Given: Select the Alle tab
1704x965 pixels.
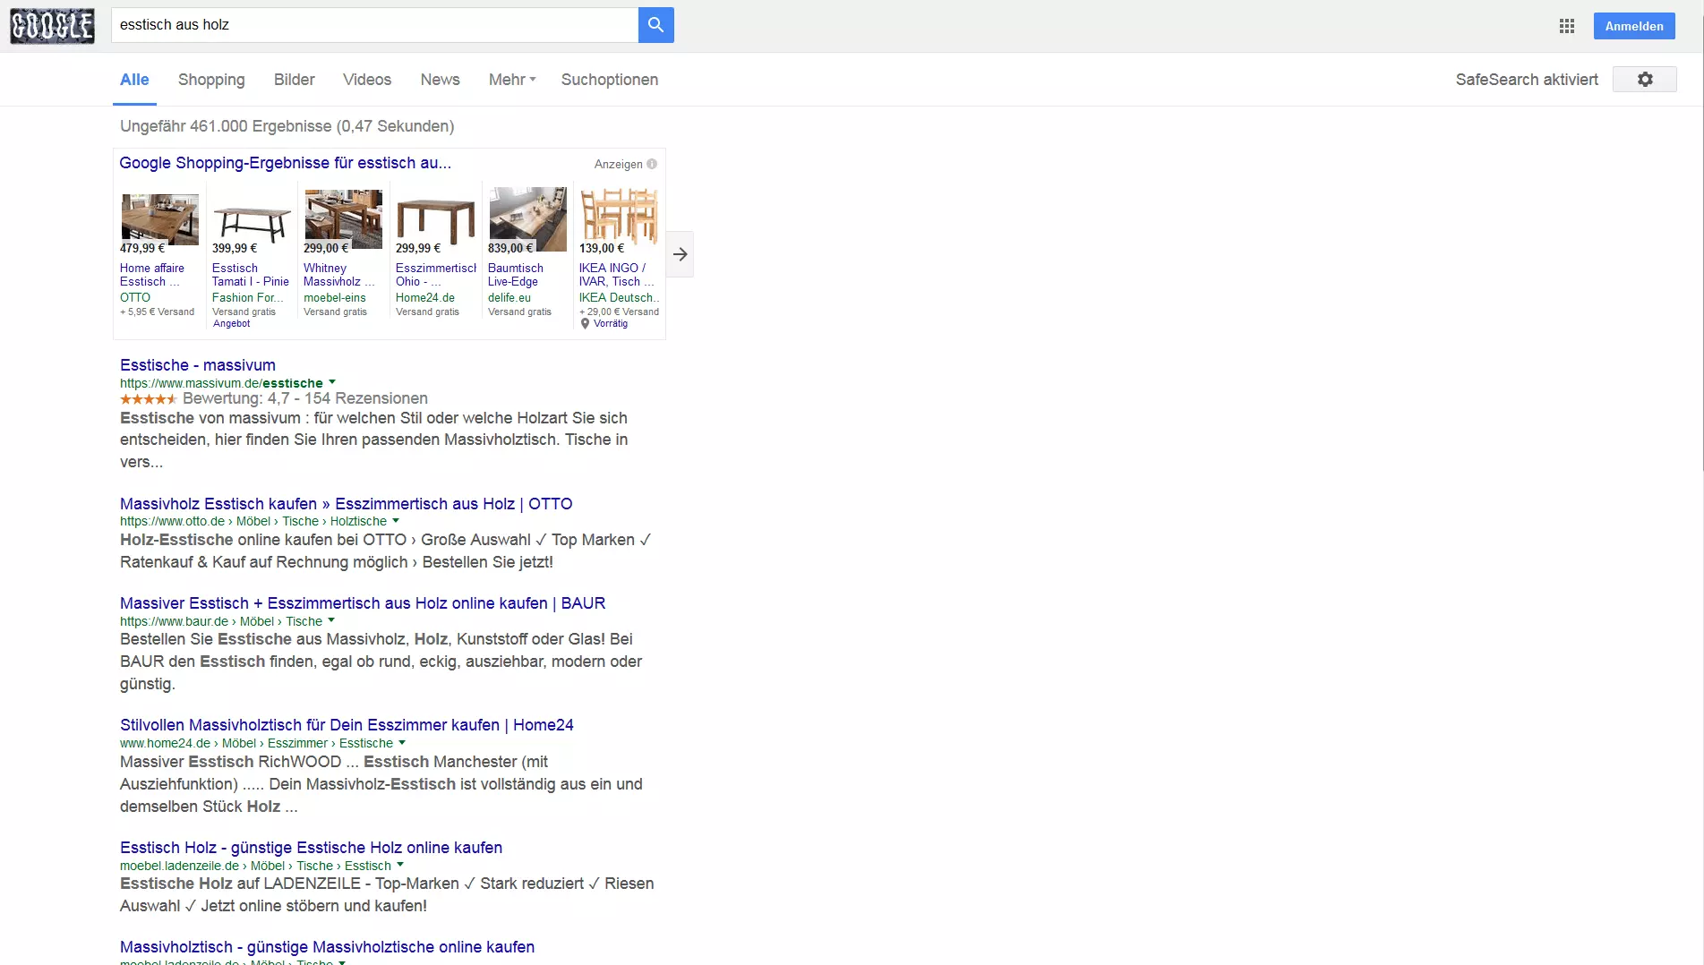Looking at the screenshot, I should pos(134,80).
